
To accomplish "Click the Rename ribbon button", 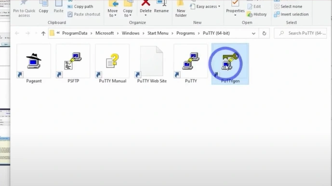I will (x=161, y=7).
